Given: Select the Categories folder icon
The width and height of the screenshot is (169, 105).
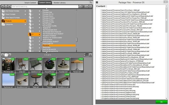Looking at the screenshot, I should [x=3, y=24].
